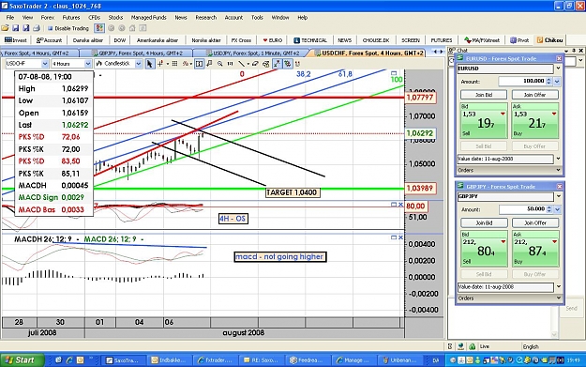Viewport: 586px width, 367px height.
Task: Open the GBPJPY amount dropdown arrow
Action: point(557,209)
